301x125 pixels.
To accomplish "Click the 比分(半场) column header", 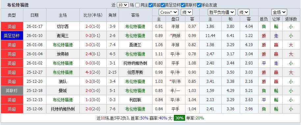I will pyautogui.click(x=93, y=15).
